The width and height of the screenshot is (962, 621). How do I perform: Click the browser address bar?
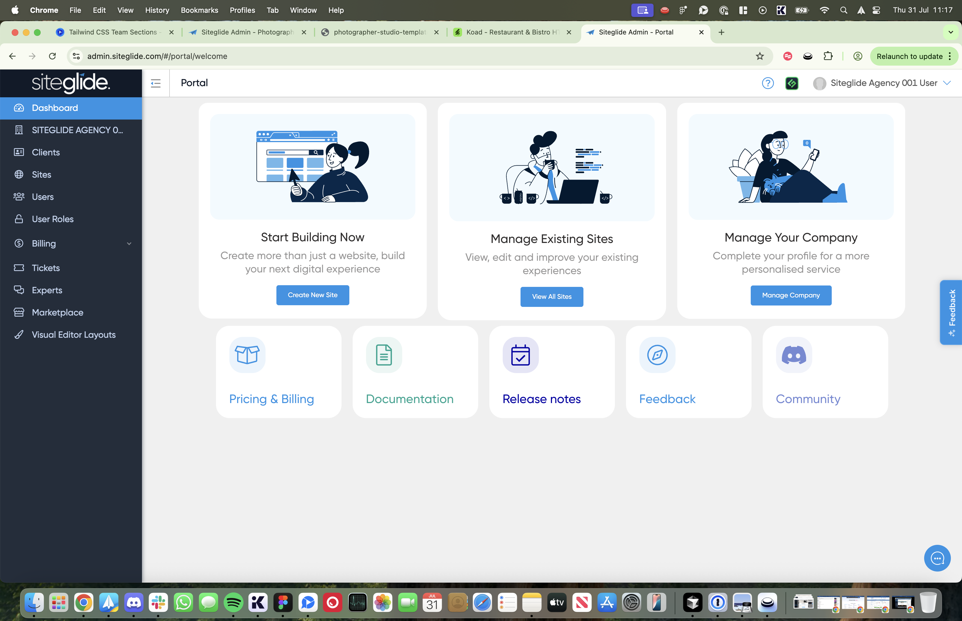tap(157, 56)
